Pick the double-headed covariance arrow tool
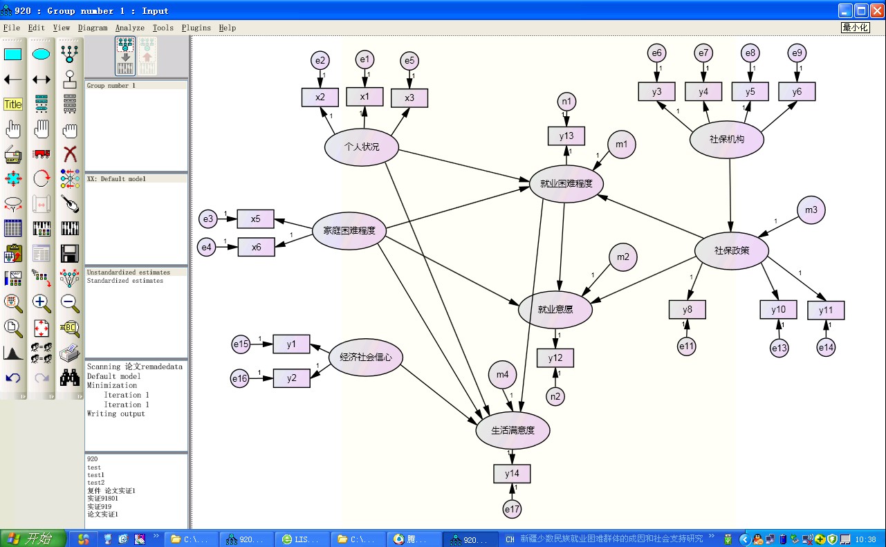This screenshot has height=547, width=886. [x=41, y=79]
